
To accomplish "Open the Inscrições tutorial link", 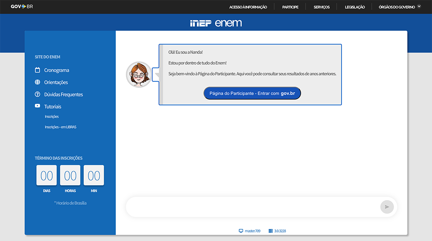I will coord(52,116).
